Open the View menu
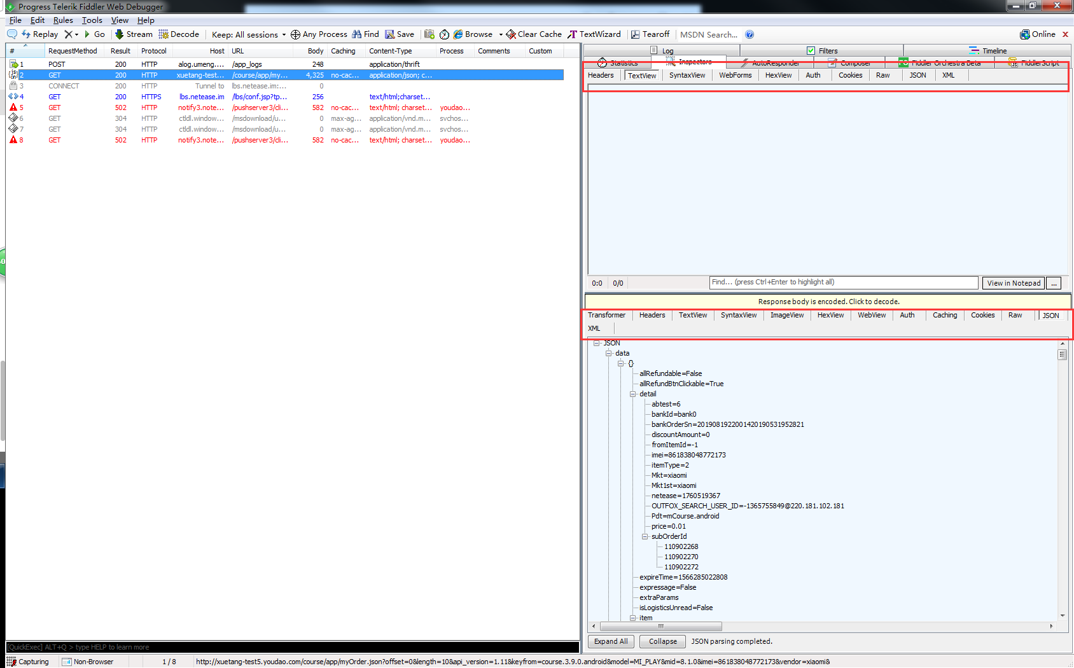 [120, 20]
